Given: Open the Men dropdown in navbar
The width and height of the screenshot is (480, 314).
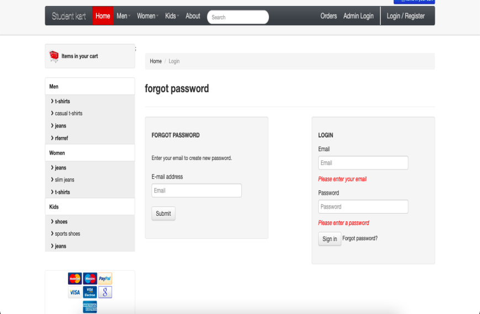Looking at the screenshot, I should [123, 16].
